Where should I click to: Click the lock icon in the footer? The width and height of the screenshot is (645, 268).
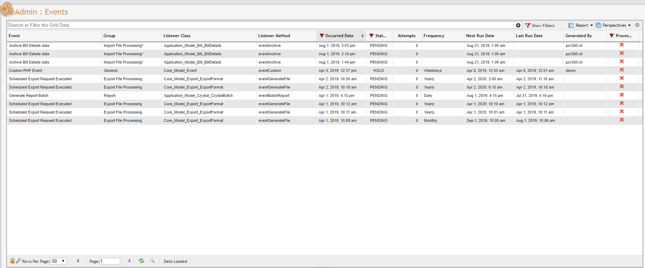12,261
